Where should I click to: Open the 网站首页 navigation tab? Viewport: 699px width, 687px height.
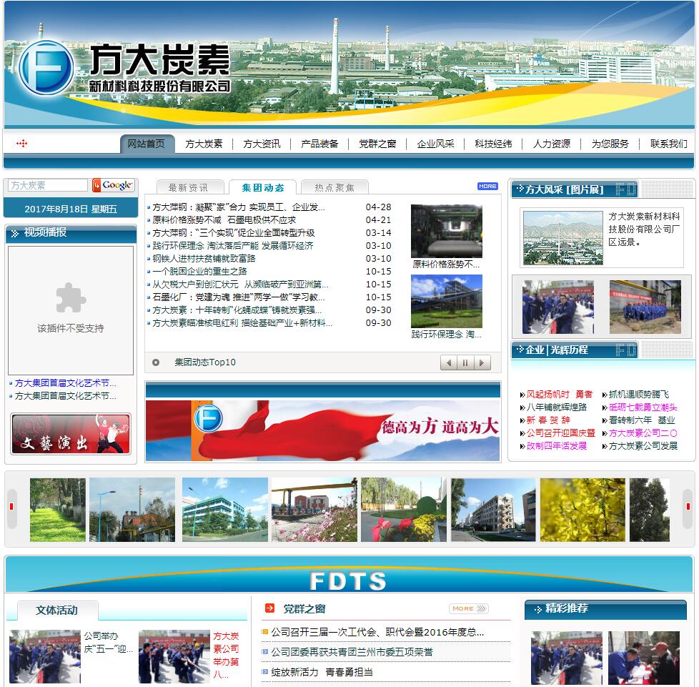pos(147,144)
